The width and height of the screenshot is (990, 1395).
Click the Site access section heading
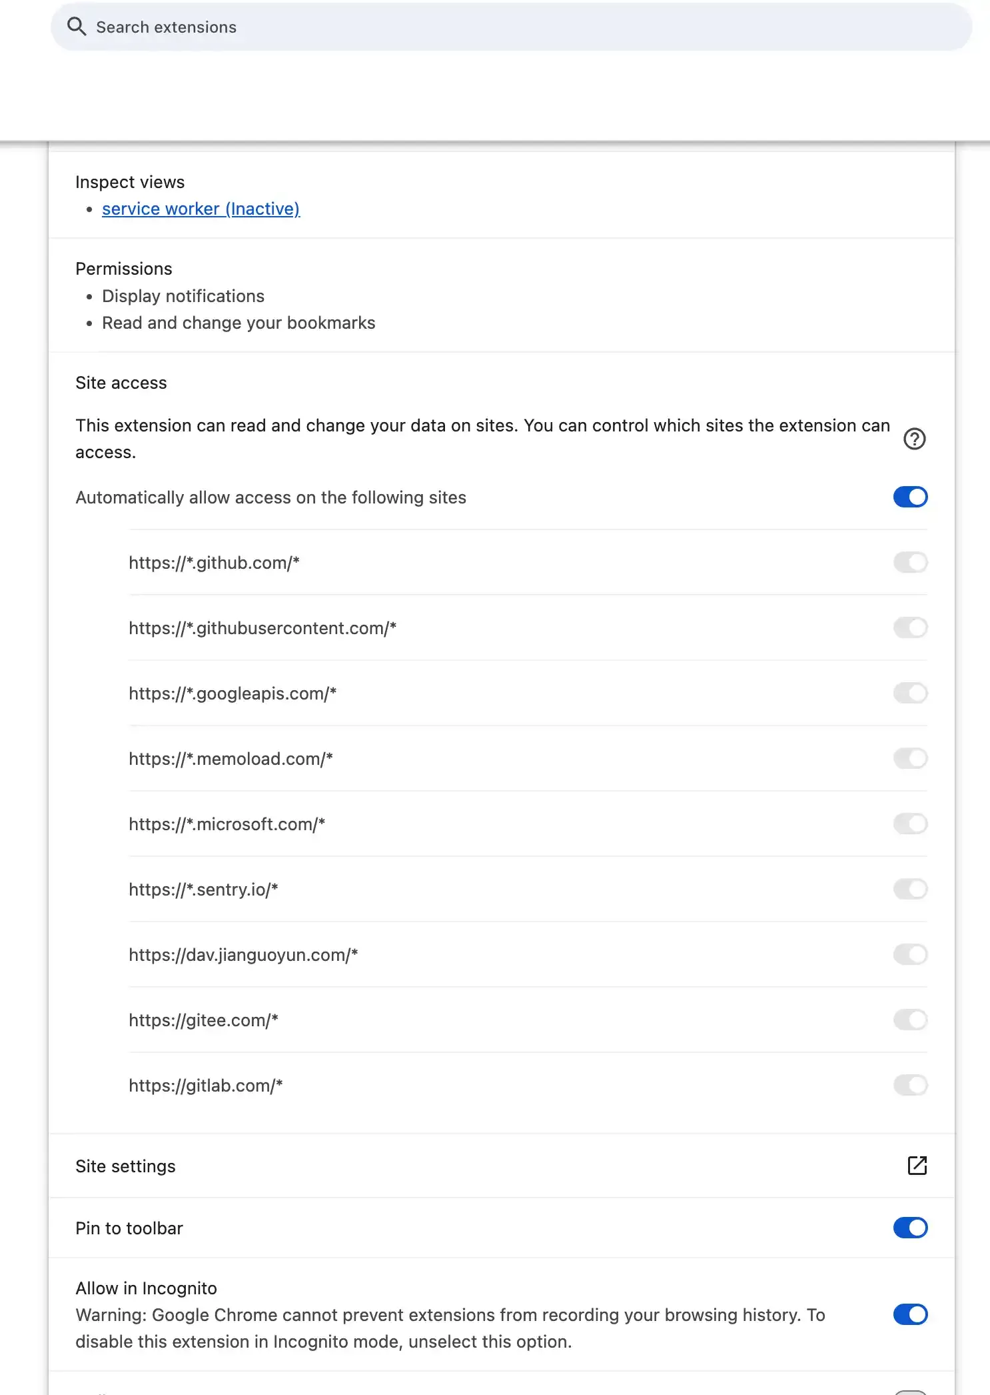[121, 382]
